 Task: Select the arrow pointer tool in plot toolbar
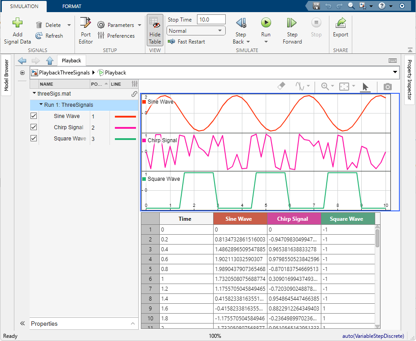pos(365,86)
